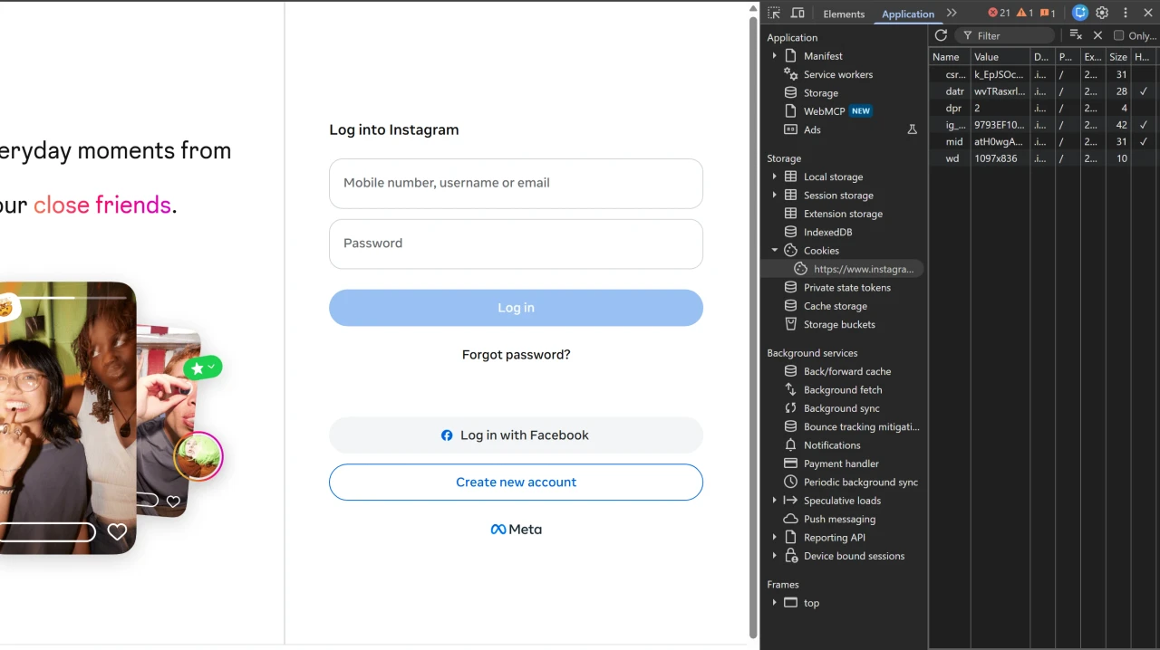Screen dimensions: 1160x650
Task: Open the orange issues counter in DevTools
Action: [1048, 13]
